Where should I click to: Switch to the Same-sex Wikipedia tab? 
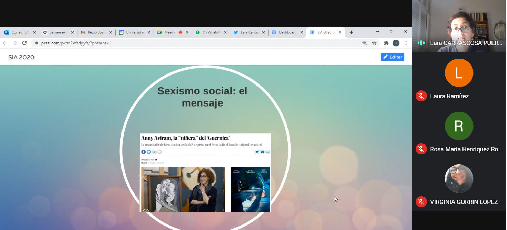pyautogui.click(x=57, y=32)
